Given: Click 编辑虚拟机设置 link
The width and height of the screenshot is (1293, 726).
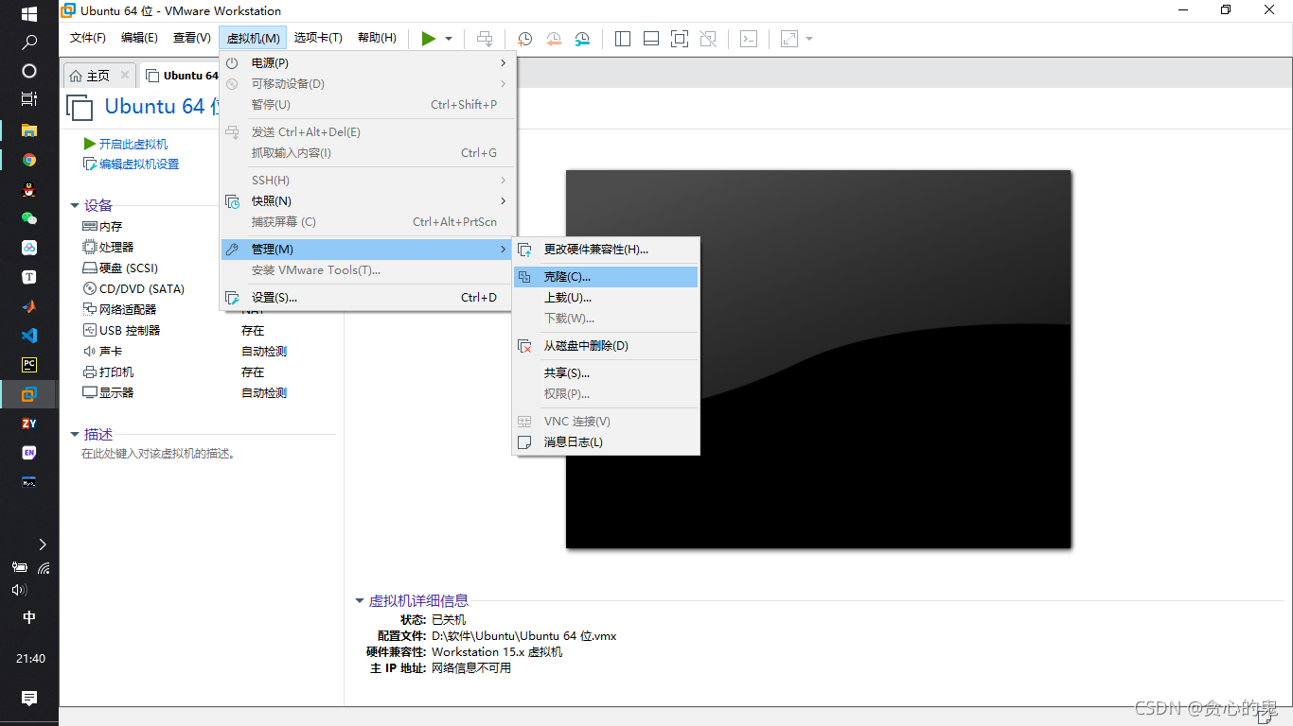Looking at the screenshot, I should click(139, 164).
